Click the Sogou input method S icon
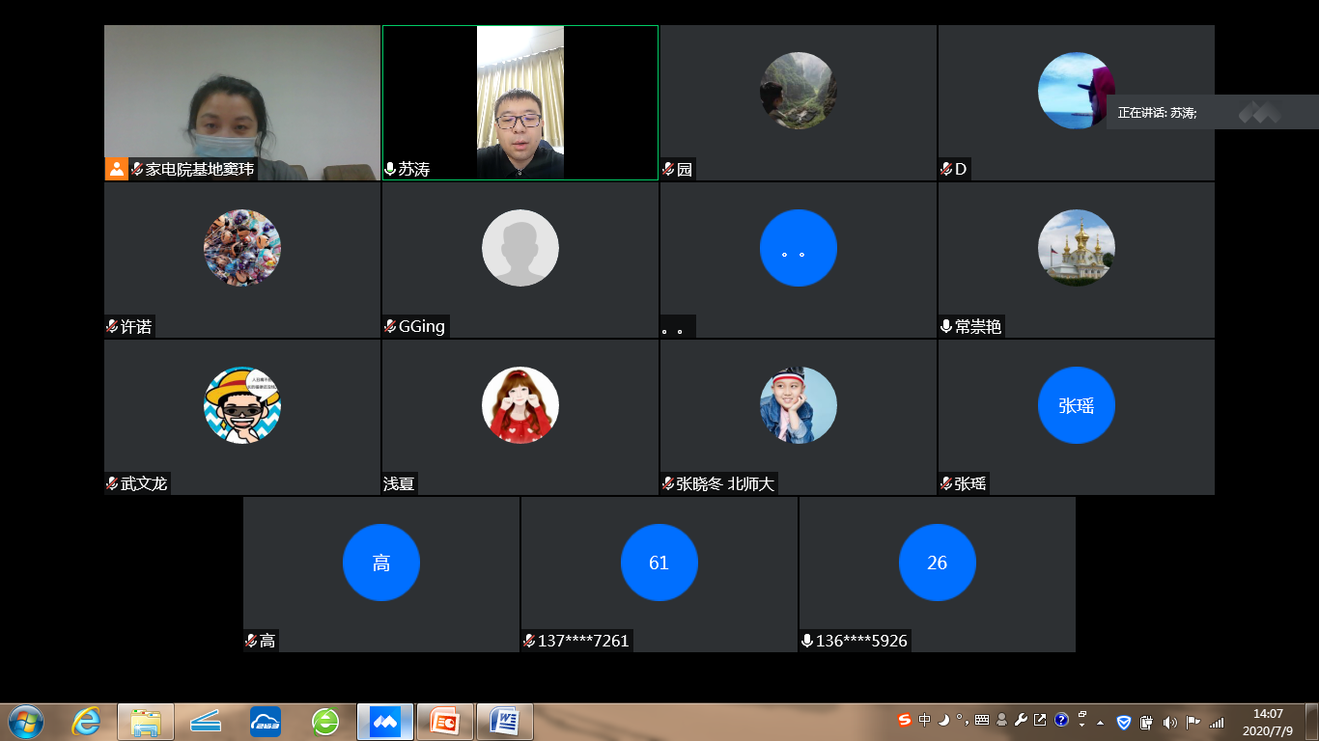The height and width of the screenshot is (741, 1319). tap(905, 720)
